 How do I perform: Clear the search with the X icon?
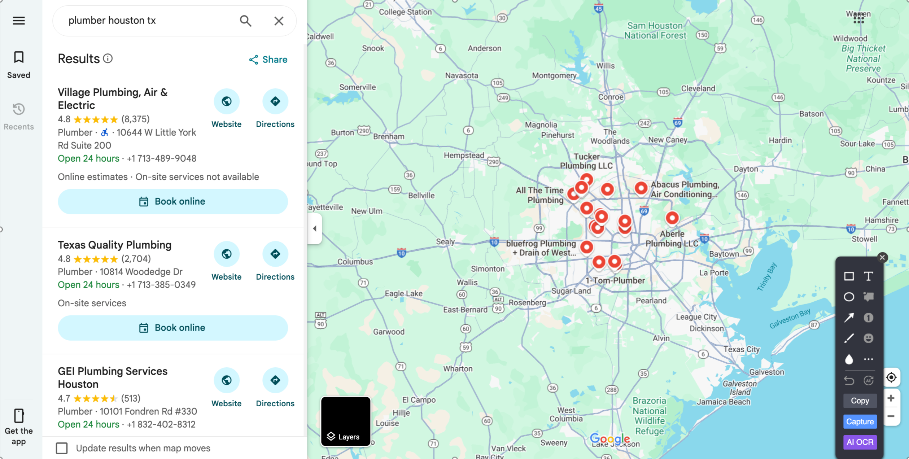(x=279, y=21)
